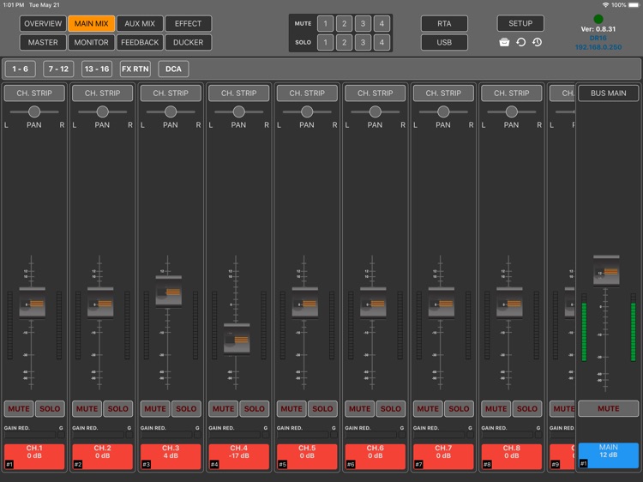Solo channel 1
The image size is (643, 482).
click(50, 408)
